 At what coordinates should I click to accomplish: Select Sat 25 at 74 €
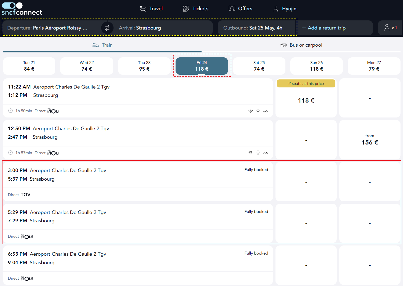tap(259, 66)
